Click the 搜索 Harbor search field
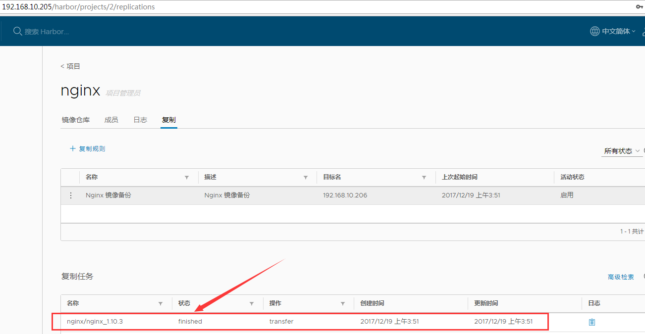The image size is (645, 334). 47,31
